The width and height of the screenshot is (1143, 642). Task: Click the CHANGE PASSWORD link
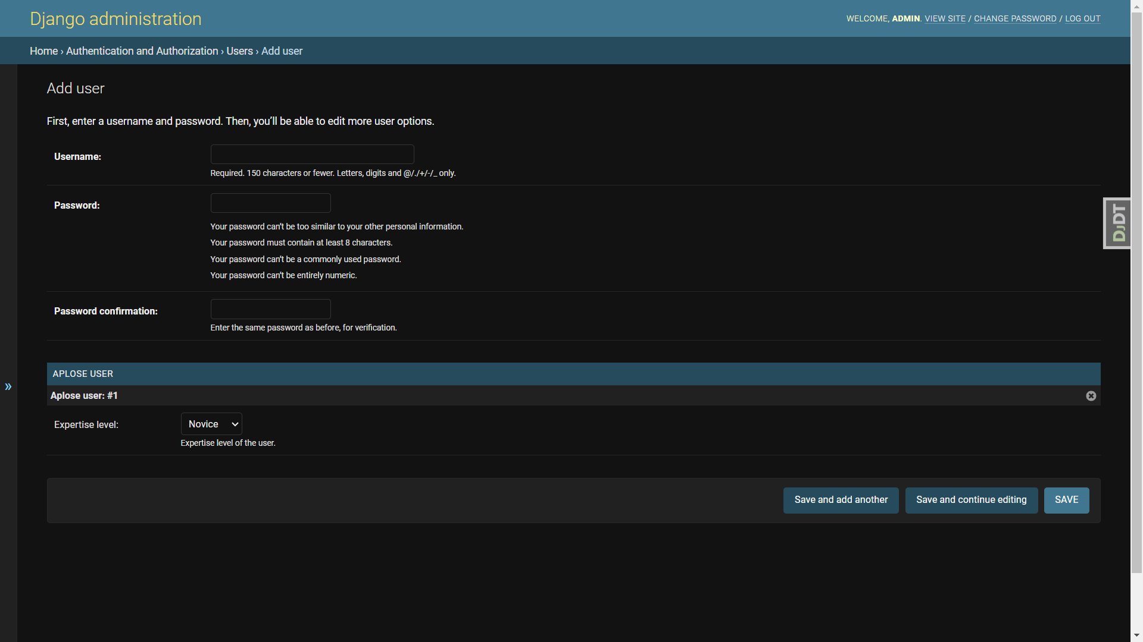point(1014,19)
